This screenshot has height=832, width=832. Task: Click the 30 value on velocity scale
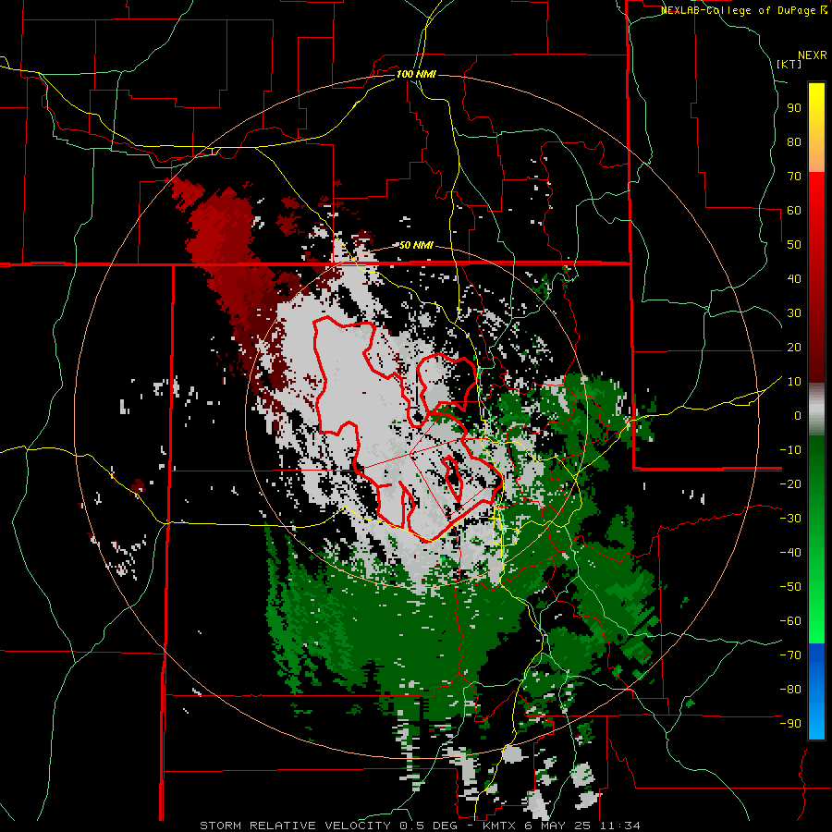pos(794,313)
